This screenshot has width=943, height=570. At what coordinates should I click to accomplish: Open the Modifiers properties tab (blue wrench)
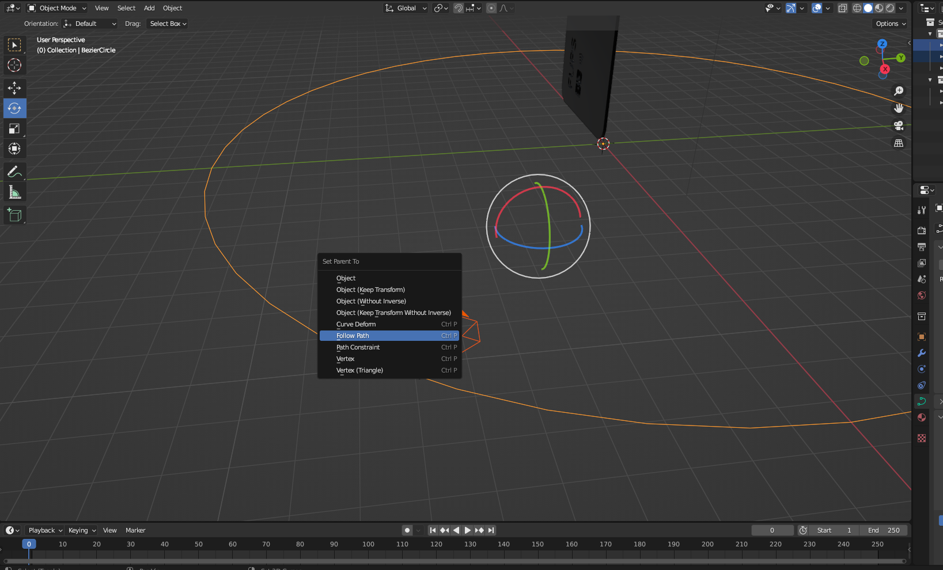coord(922,353)
